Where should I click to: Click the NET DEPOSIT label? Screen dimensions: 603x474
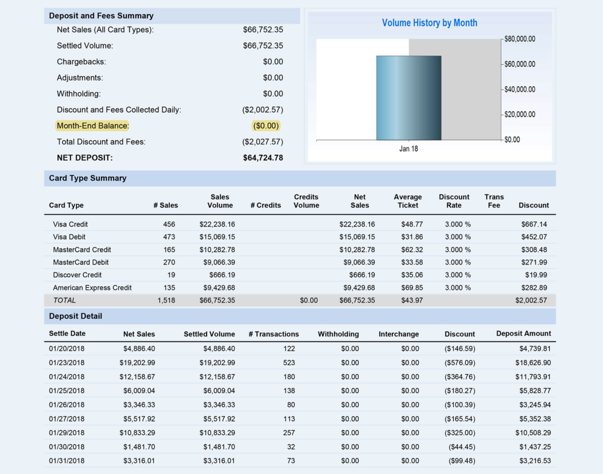coord(85,158)
